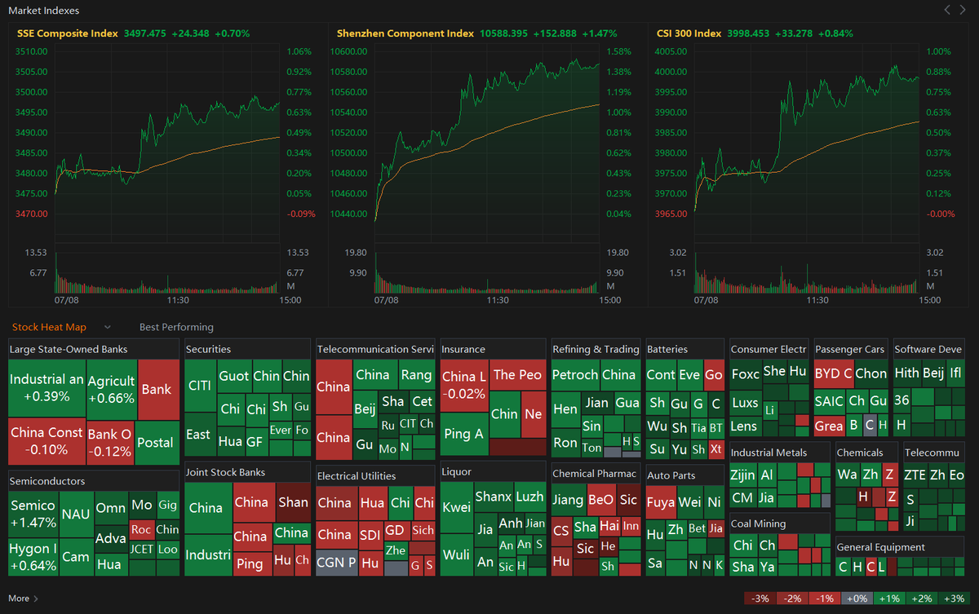This screenshot has width=979, height=614.
Task: Open the Large State-Owned Banks sector header
Action: 94,349
